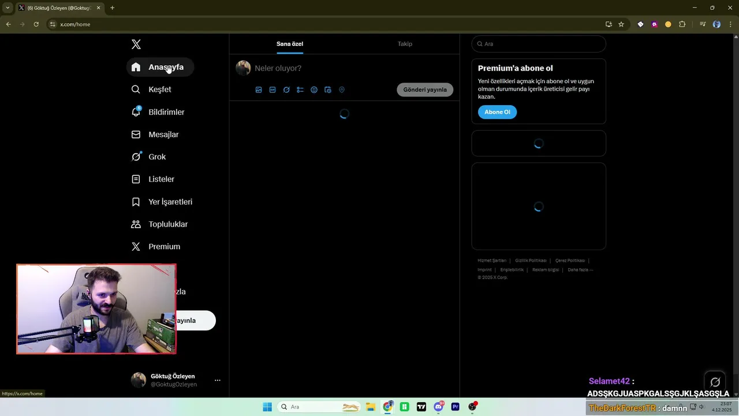This screenshot has height=416, width=739.
Task: Open account menu three dots
Action: 218,380
